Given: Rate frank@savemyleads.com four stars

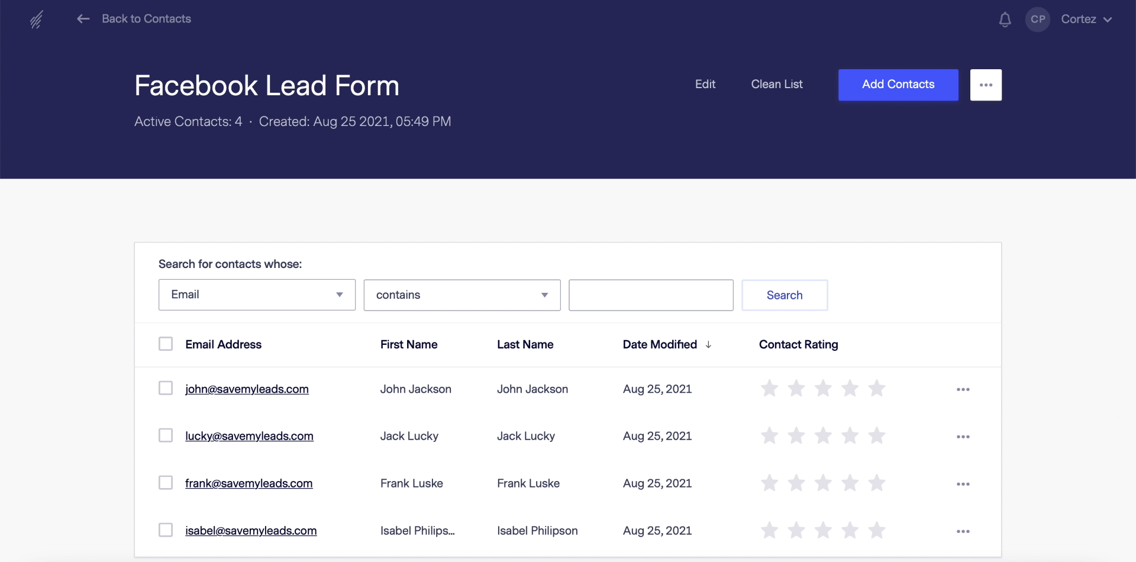Looking at the screenshot, I should tap(850, 483).
